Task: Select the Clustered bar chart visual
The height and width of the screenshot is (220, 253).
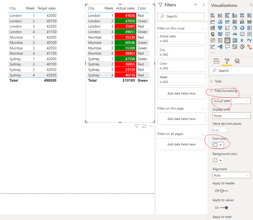Action: tap(227, 15)
